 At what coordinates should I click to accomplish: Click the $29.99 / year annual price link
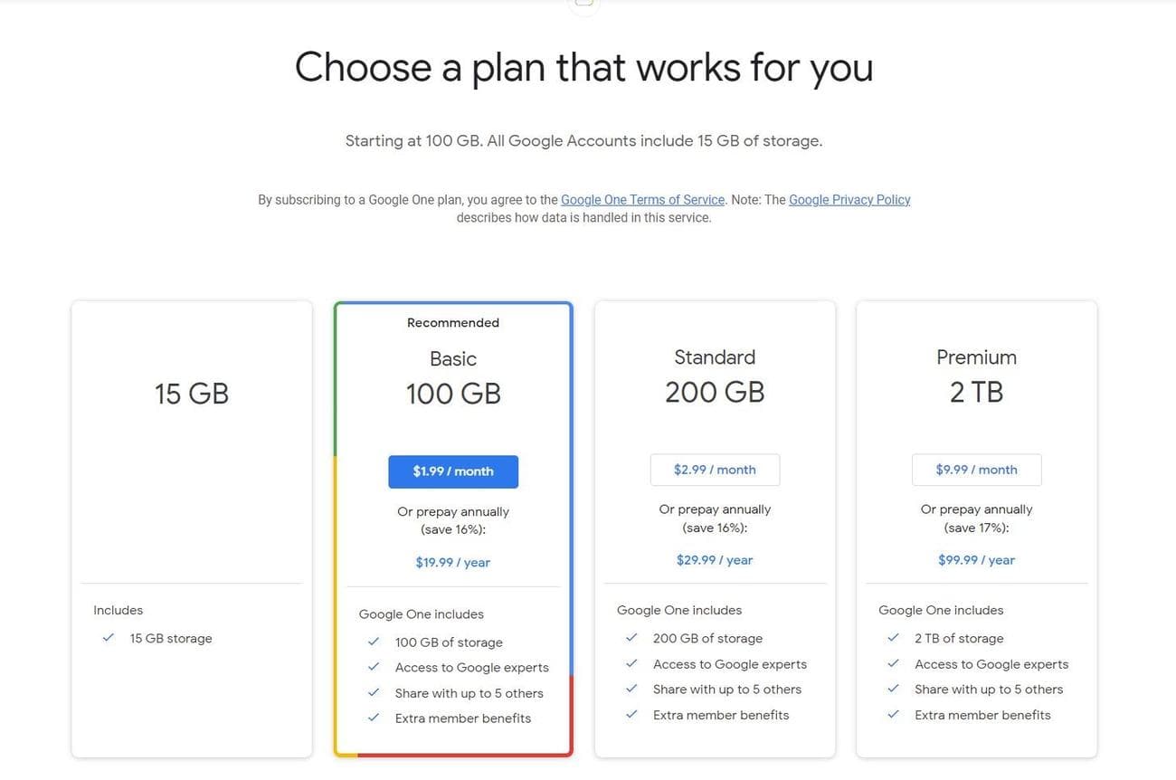coord(714,559)
